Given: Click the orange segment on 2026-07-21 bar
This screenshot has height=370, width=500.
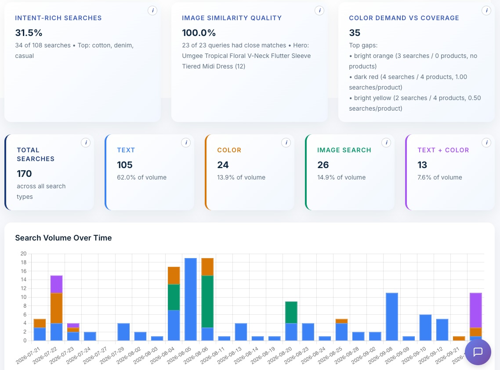Looking at the screenshot, I should 40,323.
